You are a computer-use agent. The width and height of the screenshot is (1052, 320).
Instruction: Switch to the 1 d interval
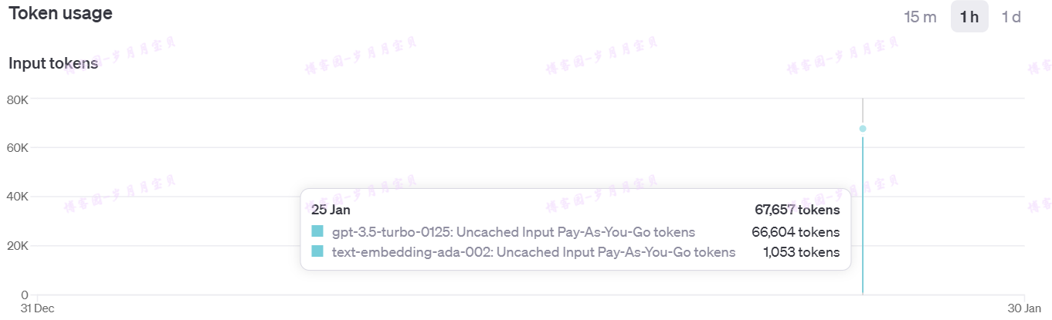[x=1011, y=17]
